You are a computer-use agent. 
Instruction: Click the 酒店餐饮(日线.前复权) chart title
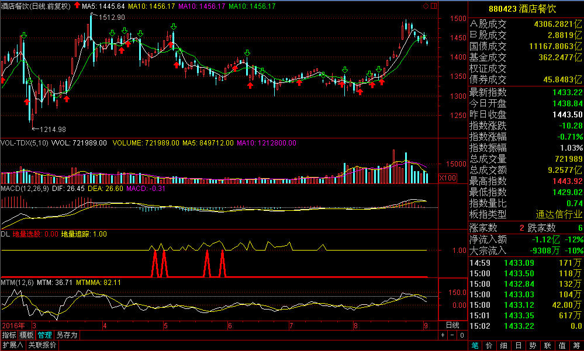(36, 6)
